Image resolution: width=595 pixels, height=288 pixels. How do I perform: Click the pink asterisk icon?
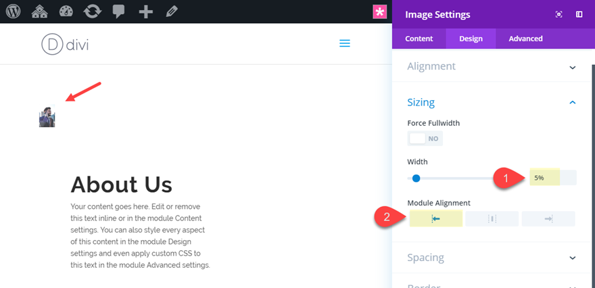tap(380, 11)
